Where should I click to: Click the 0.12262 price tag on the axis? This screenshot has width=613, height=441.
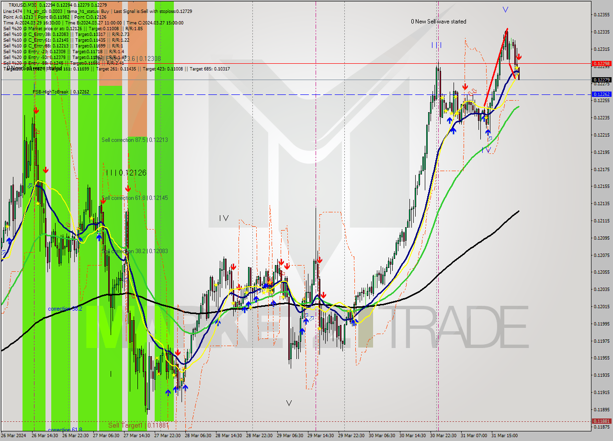pyautogui.click(x=601, y=94)
